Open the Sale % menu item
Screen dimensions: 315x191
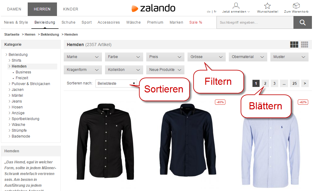(x=196, y=22)
